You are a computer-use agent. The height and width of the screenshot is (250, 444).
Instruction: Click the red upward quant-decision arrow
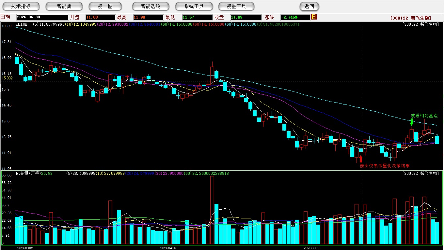pos(361,159)
